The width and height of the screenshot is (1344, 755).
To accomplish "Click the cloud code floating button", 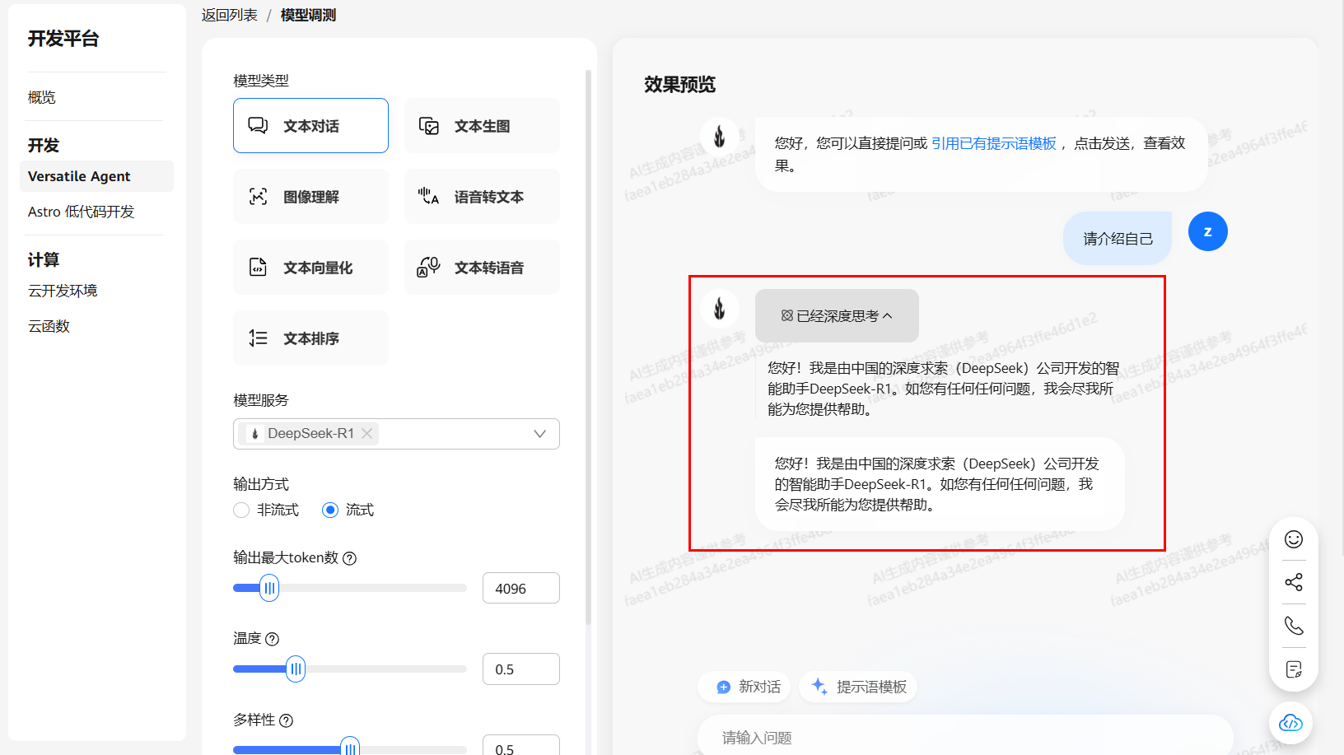I will (x=1290, y=723).
